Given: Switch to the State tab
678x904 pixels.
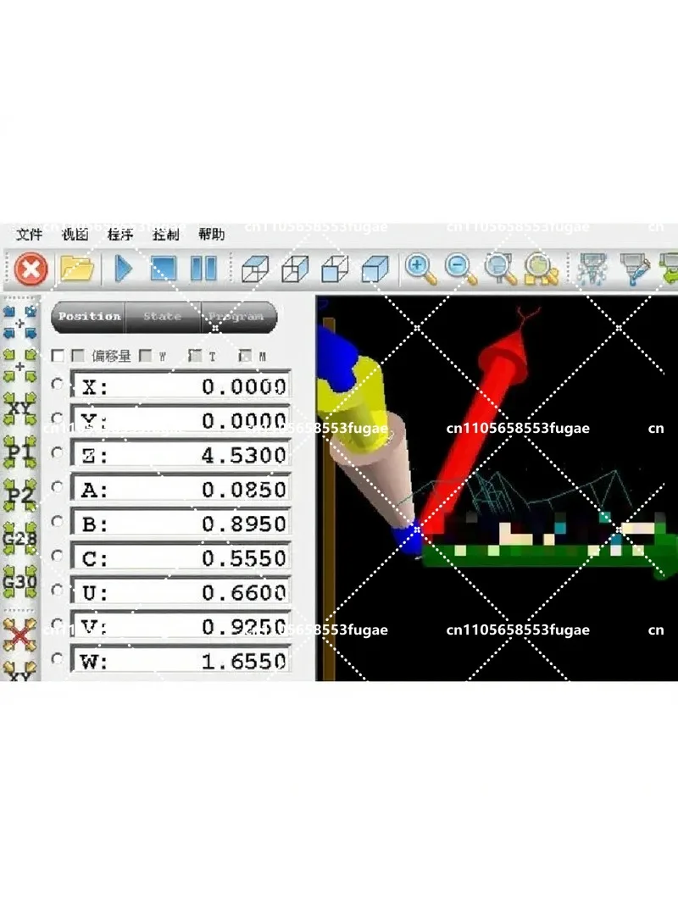Looking at the screenshot, I should pos(163,317).
